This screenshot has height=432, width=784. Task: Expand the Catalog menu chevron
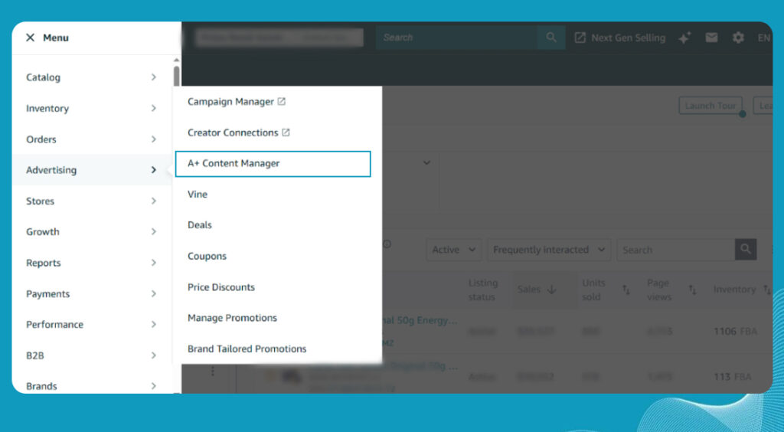coord(154,77)
